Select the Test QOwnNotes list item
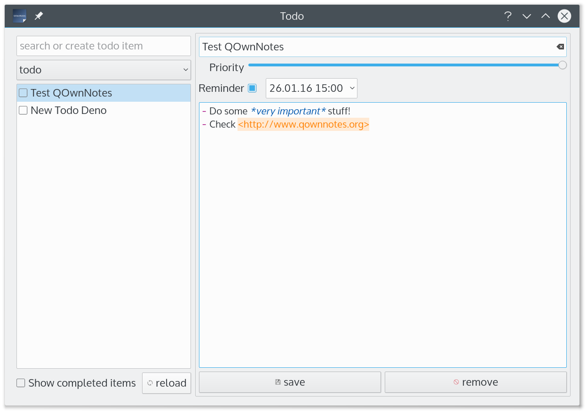The height and width of the screenshot is (413, 587). [x=103, y=93]
